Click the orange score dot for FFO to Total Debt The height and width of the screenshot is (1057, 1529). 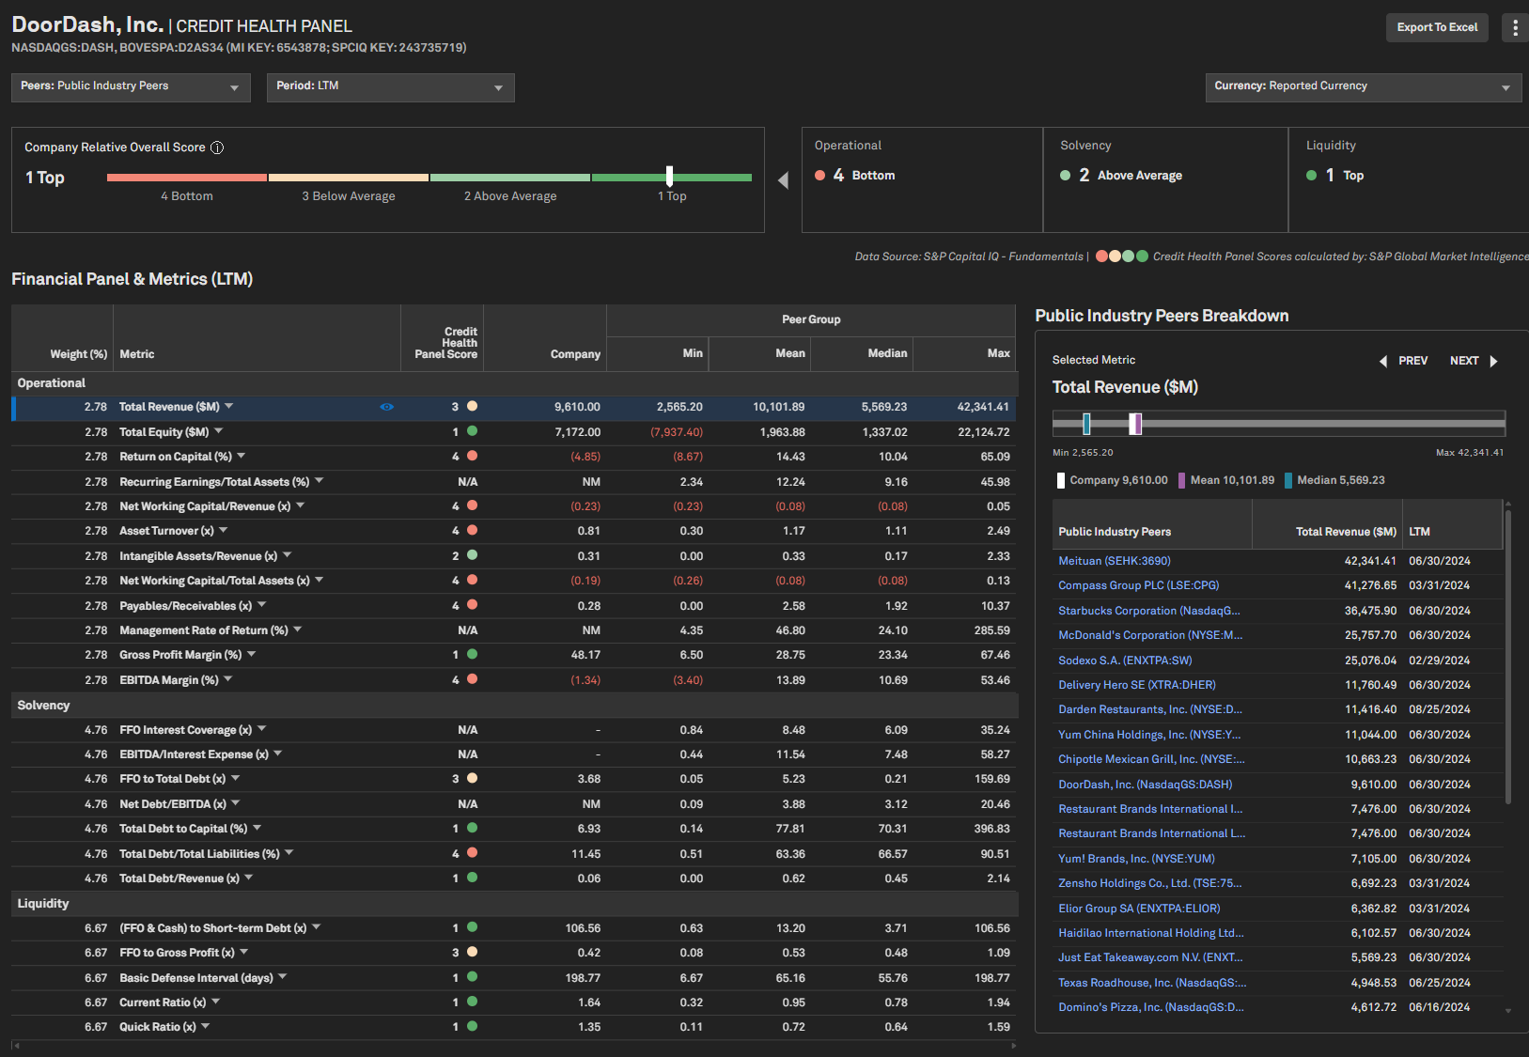pyautogui.click(x=473, y=778)
